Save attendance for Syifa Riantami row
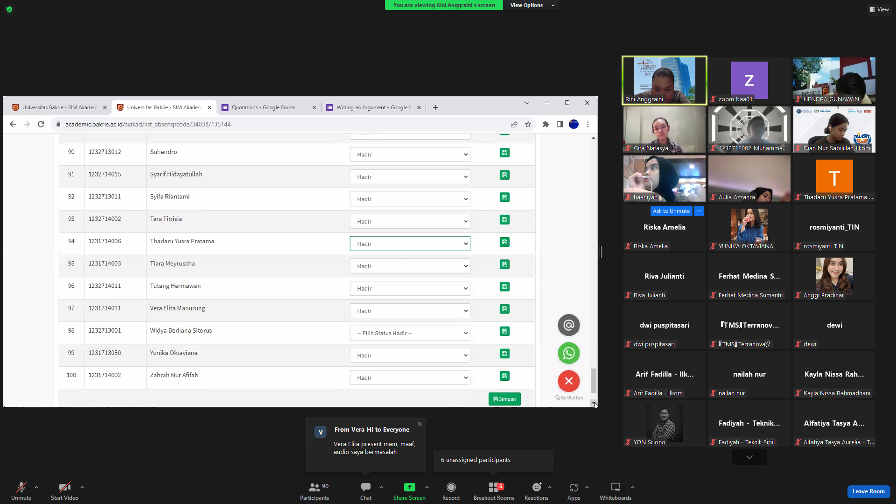Viewport: 896px width, 504px height. point(504,197)
